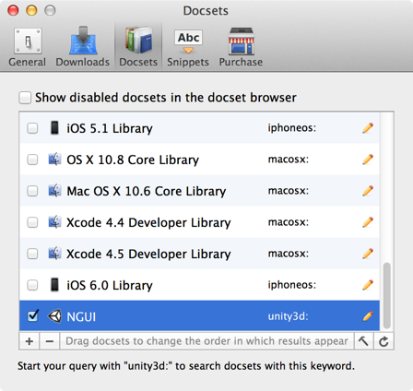The width and height of the screenshot is (413, 391).
Task: Click the Finder icon of OS X 10.8 Core Library
Action: click(x=54, y=160)
